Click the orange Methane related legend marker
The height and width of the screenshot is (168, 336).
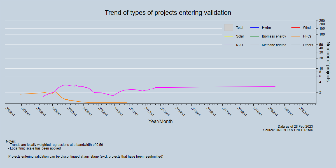[x=255, y=45]
